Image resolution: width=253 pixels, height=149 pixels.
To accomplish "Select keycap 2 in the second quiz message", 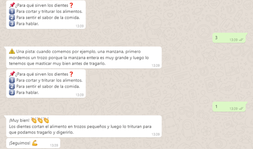I will (x=12, y=86).
